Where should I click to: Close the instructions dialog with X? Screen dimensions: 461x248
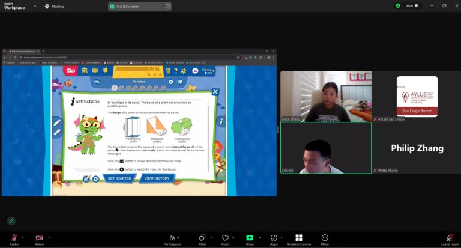point(215,92)
